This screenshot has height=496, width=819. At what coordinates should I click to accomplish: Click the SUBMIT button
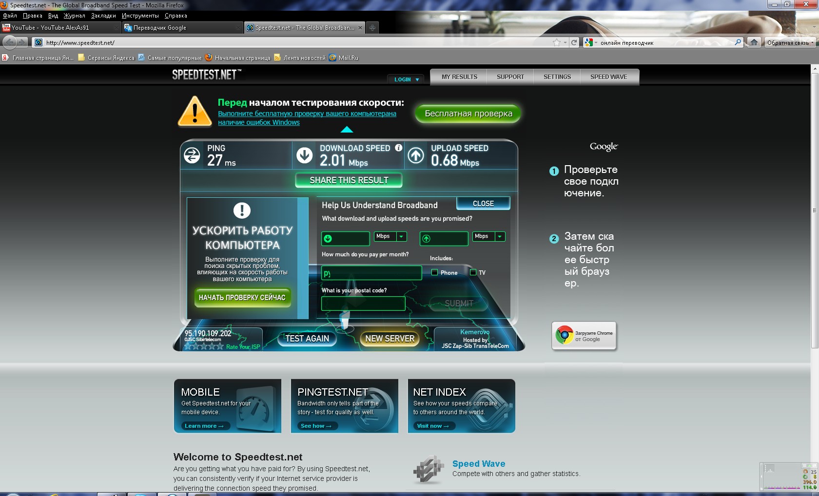coord(459,303)
